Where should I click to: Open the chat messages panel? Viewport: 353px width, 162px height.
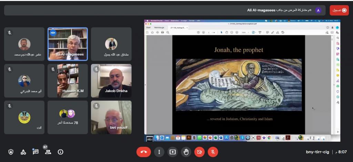click(x=36, y=152)
